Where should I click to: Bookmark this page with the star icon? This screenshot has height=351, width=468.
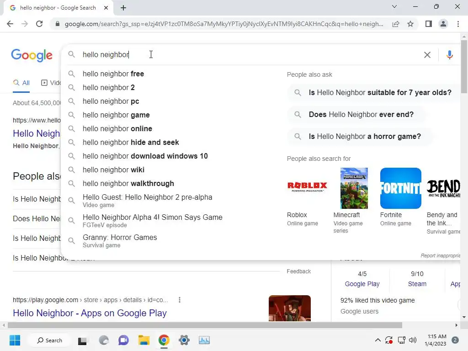pyautogui.click(x=410, y=24)
